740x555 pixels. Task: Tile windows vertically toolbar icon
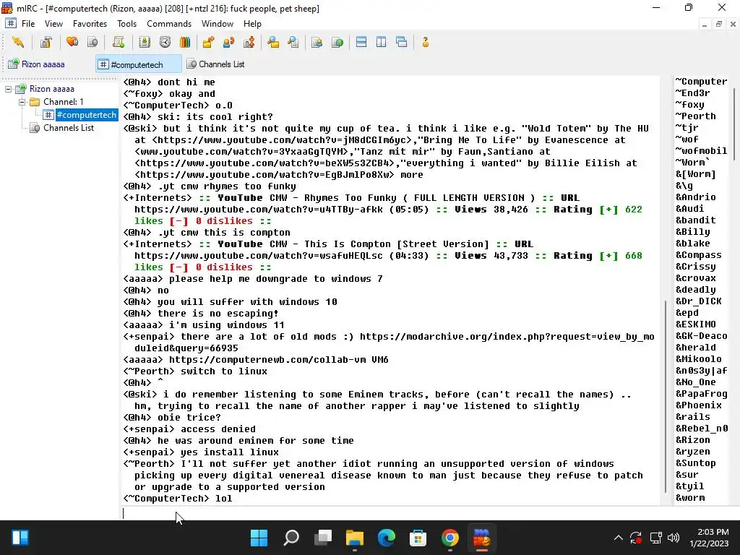pyautogui.click(x=382, y=43)
